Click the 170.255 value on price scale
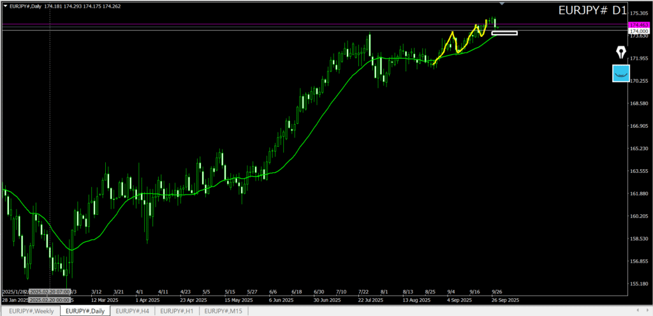Viewport: 653px width, 316px height. click(x=638, y=81)
